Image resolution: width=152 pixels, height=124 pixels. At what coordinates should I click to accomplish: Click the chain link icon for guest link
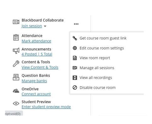coord(75,38)
